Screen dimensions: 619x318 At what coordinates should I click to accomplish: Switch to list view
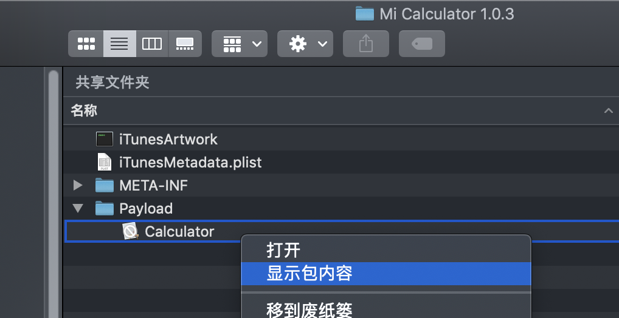tap(119, 44)
